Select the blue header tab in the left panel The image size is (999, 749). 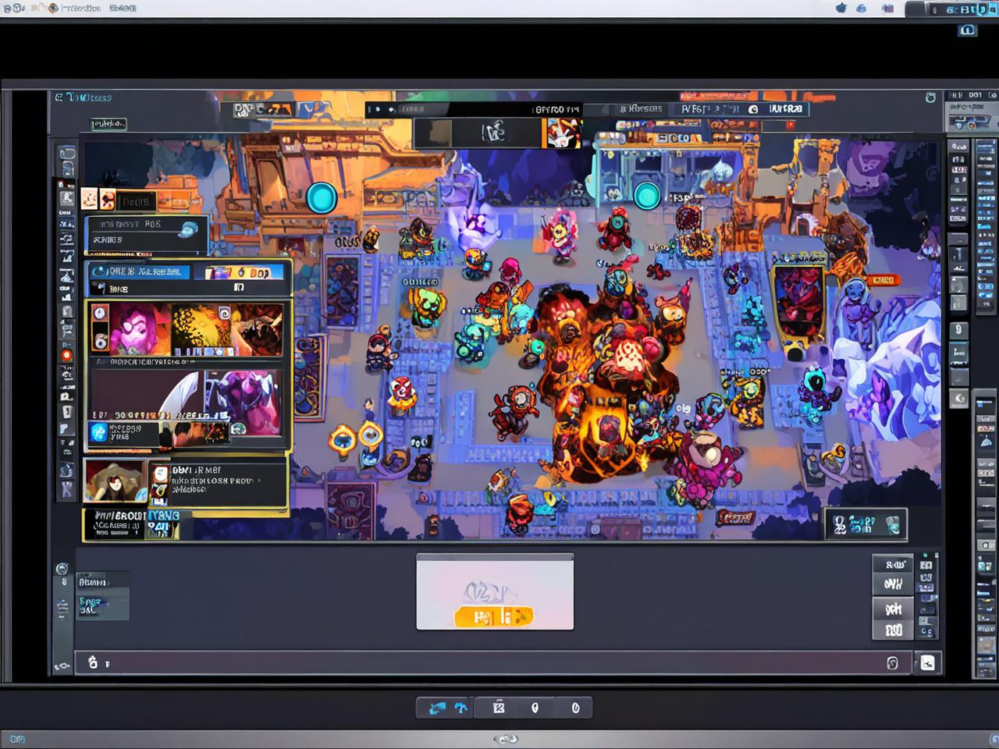pos(139,272)
